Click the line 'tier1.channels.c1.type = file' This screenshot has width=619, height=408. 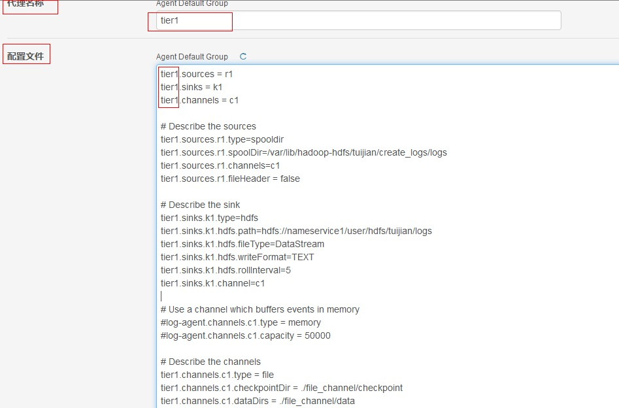coord(217,375)
